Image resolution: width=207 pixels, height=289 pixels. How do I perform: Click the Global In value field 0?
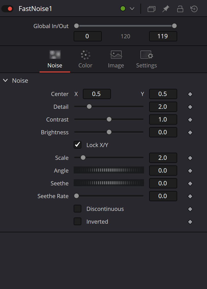[88, 36]
